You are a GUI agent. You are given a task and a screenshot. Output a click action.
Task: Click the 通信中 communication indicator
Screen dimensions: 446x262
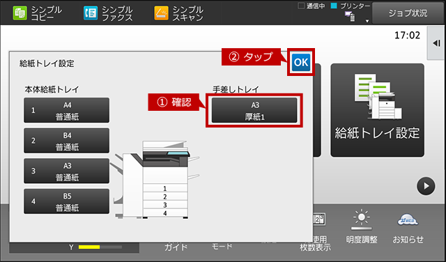(312, 6)
